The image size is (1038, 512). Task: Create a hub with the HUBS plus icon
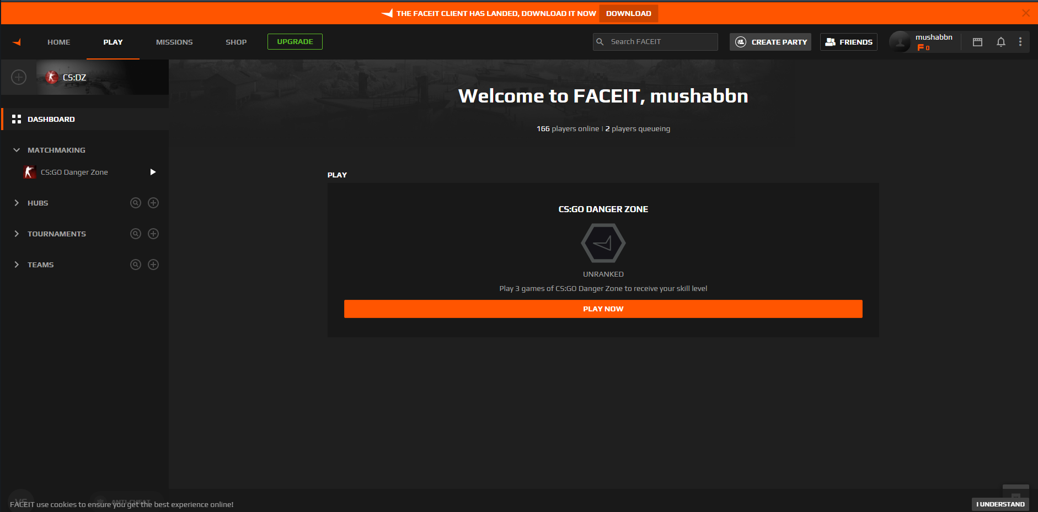pyautogui.click(x=153, y=203)
